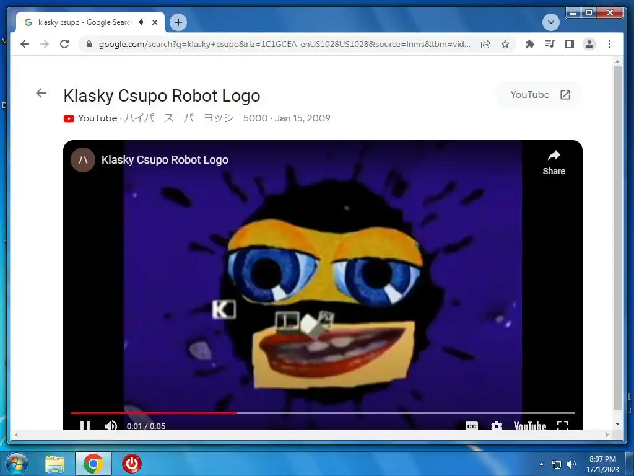Click the Chrome taskbar icon
The width and height of the screenshot is (634, 476).
point(93,464)
